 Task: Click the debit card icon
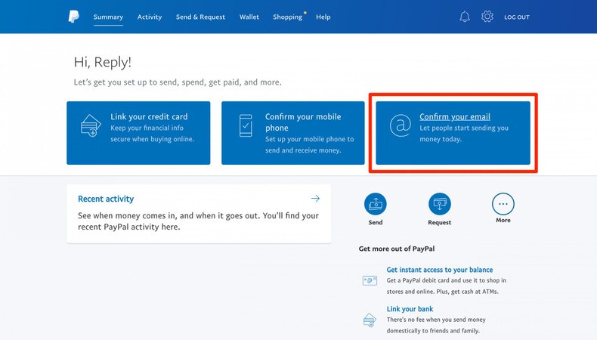tap(370, 280)
